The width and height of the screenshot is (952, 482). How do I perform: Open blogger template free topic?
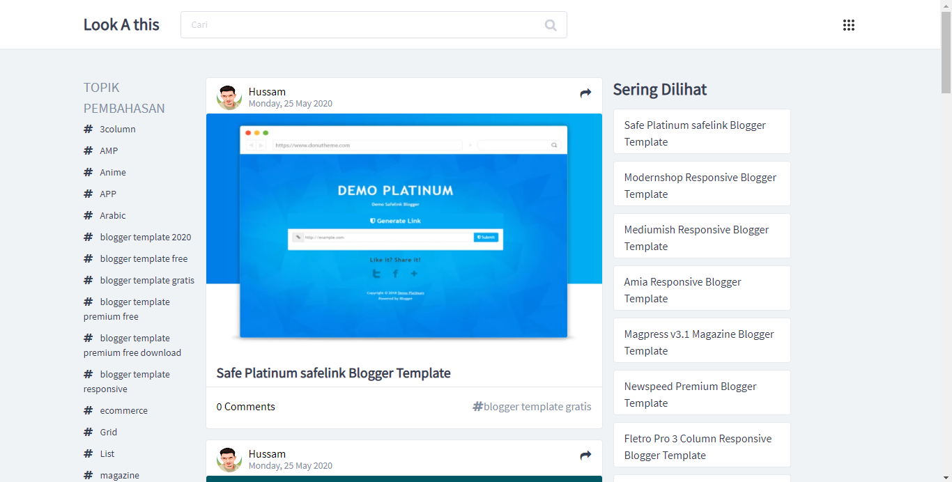click(x=144, y=258)
